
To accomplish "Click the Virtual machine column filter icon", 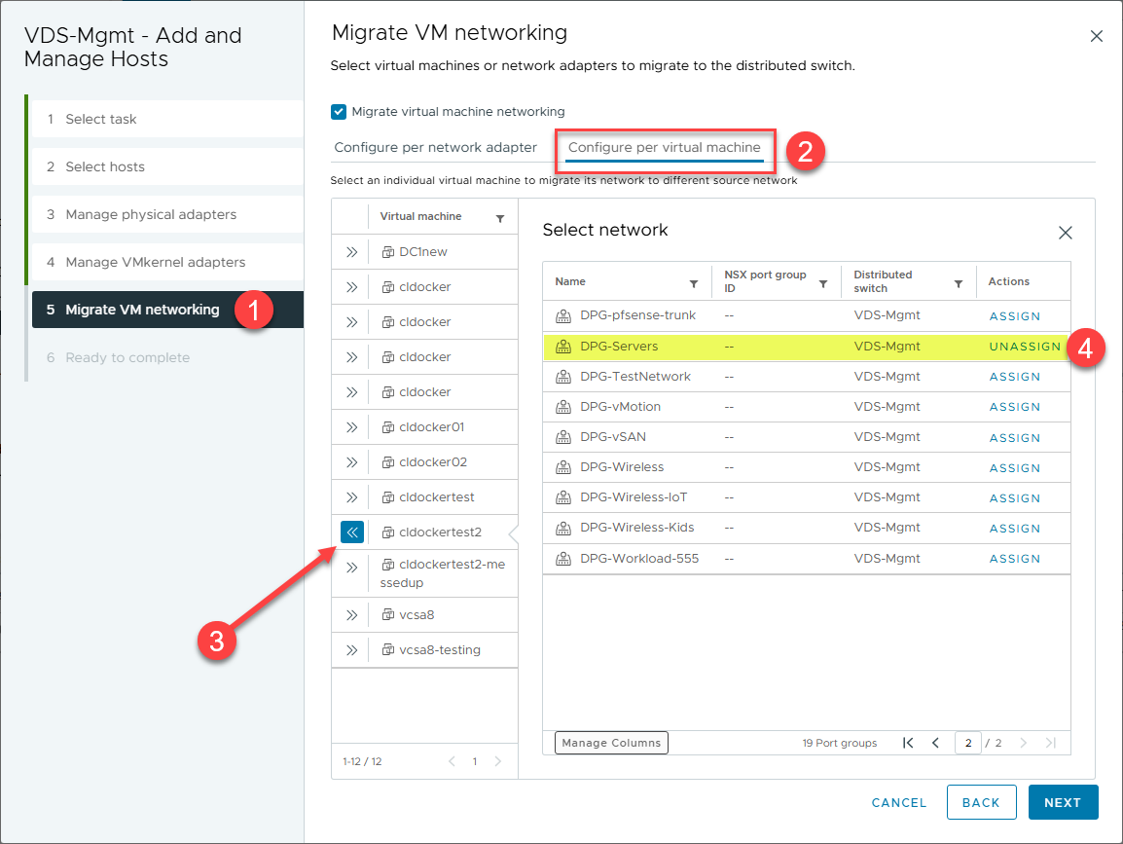I will (500, 218).
